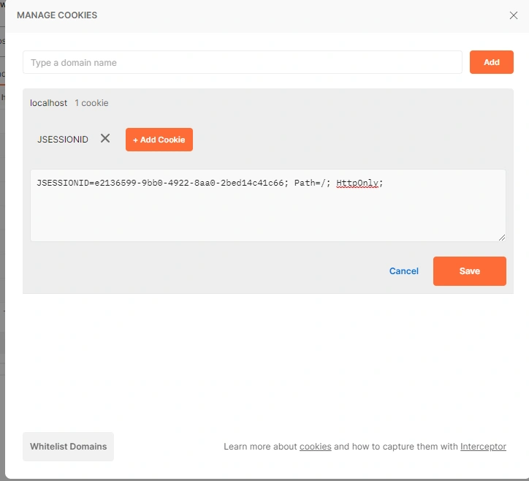This screenshot has height=481, width=529.
Task: Click the textarea resize handle
Action: click(501, 237)
